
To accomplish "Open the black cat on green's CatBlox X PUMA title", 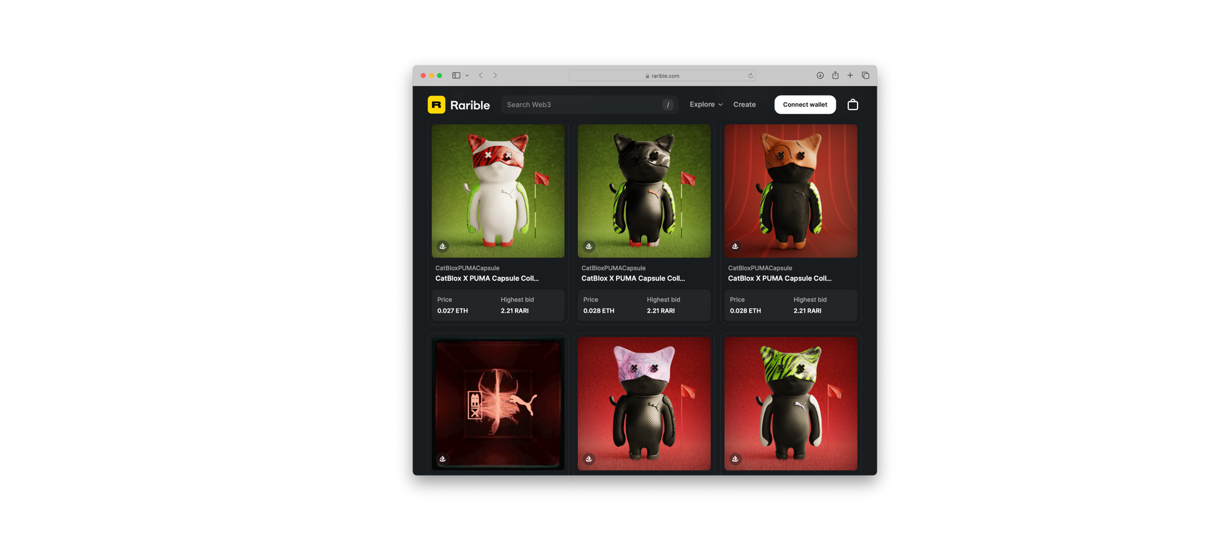I will [x=633, y=279].
